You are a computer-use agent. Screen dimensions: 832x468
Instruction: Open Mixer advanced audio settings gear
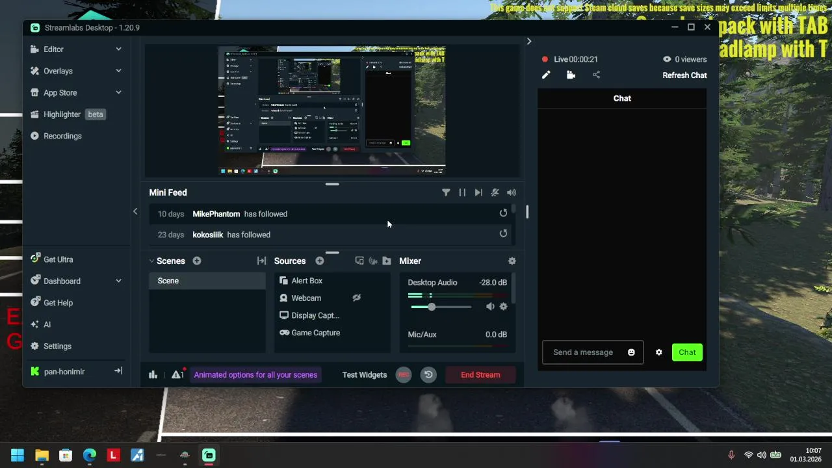(512, 261)
